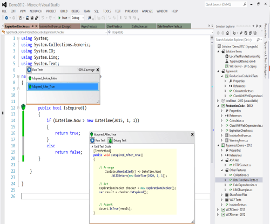Click the Open File toolbar icon
Viewport: 270px width, 224px height.
[x=28, y=18]
